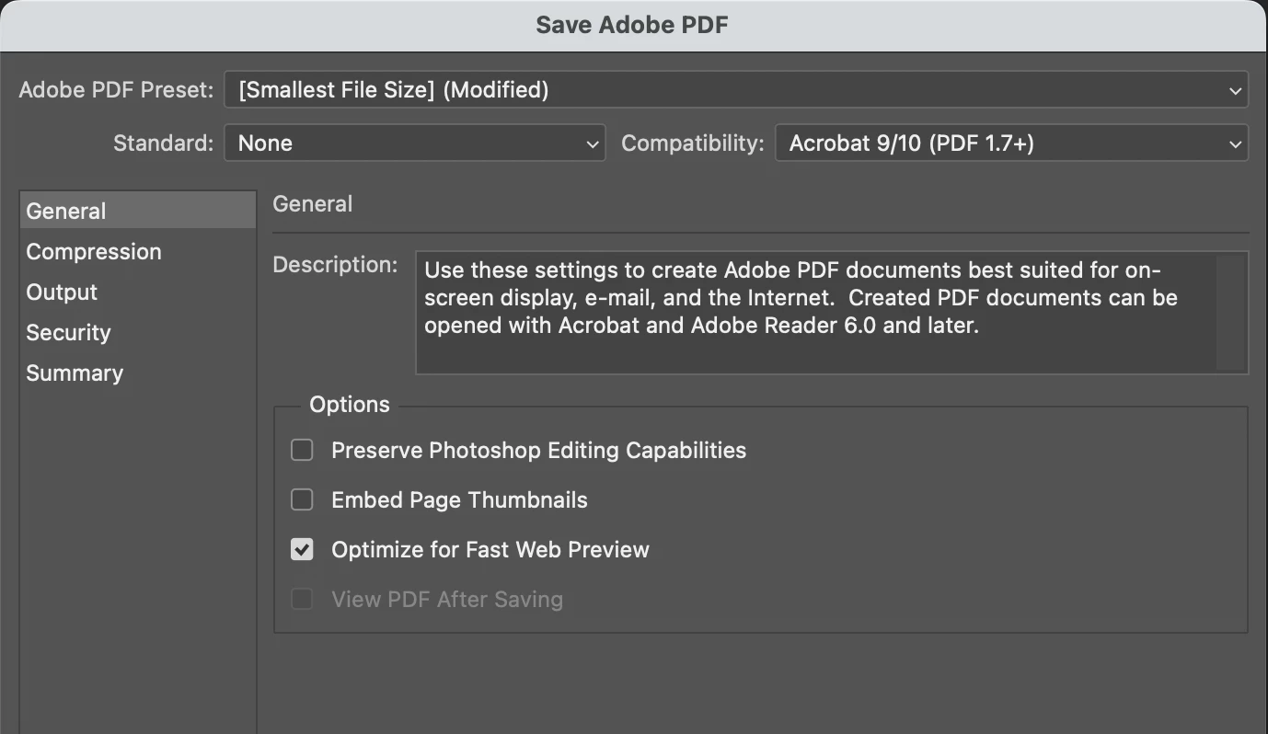Click the Description box vertical scrollbar
The image size is (1268, 734).
pos(1230,313)
